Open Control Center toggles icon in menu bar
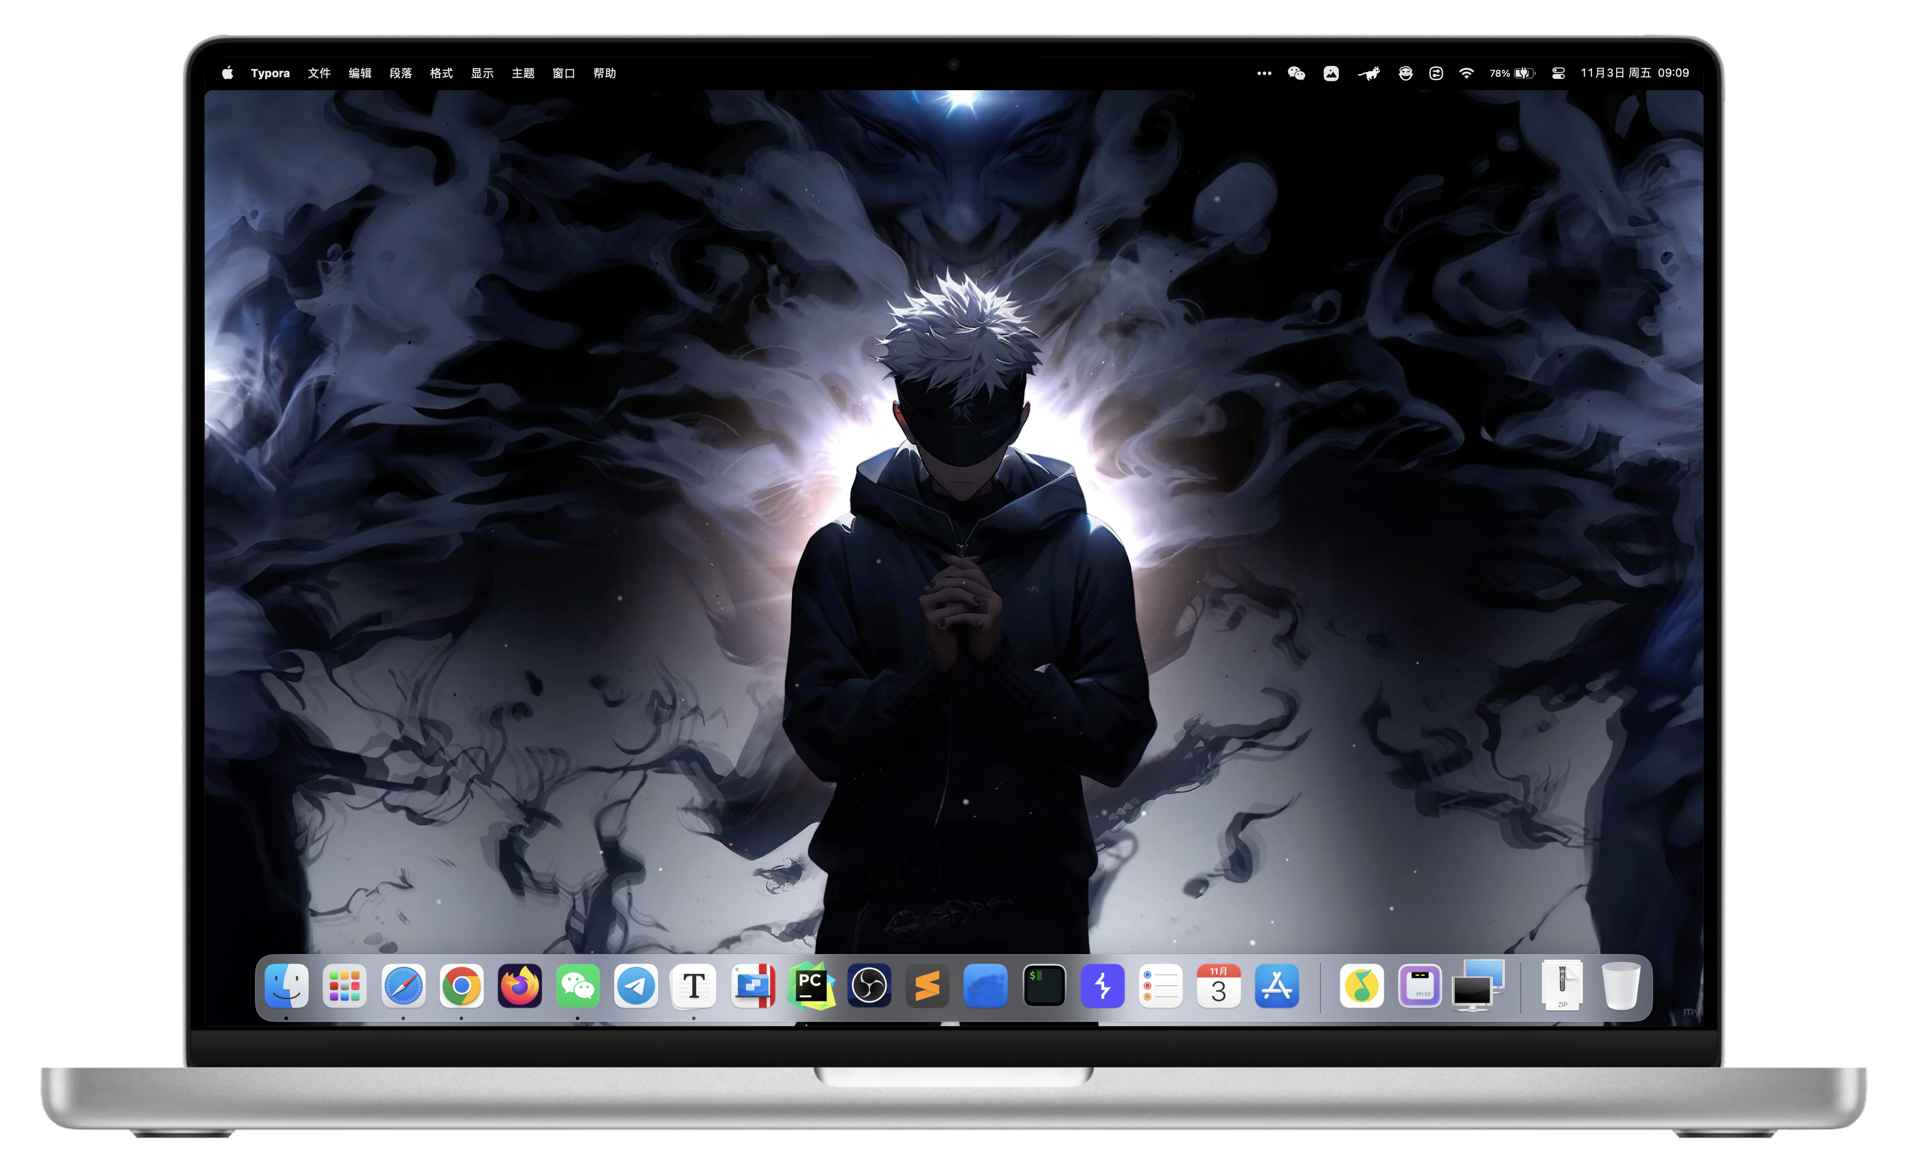The height and width of the screenshot is (1171, 1908). coord(1559,73)
